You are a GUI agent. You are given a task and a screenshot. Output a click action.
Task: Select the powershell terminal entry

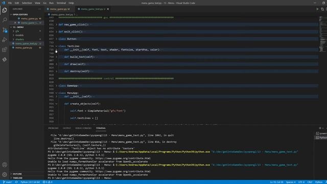321,133
